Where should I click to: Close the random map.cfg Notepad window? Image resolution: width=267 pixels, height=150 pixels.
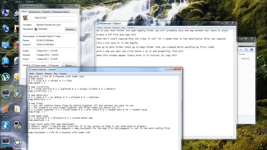[x=177, y=69]
